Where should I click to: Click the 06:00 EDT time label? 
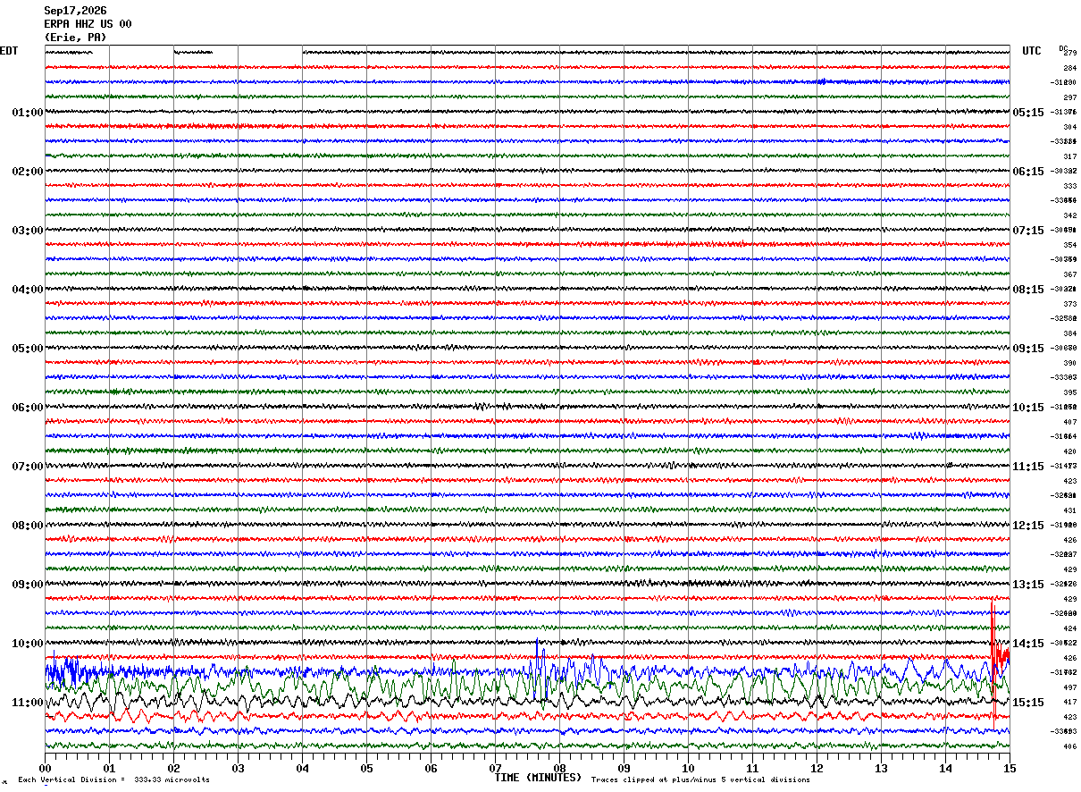click(27, 408)
